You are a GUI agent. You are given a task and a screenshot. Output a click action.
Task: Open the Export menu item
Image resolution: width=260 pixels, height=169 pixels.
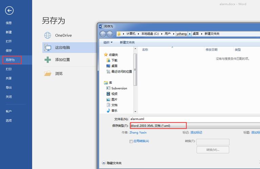(x=9, y=88)
